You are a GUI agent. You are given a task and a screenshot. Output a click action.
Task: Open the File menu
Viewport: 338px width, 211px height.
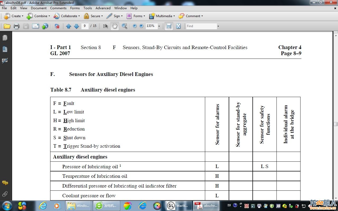click(4, 8)
